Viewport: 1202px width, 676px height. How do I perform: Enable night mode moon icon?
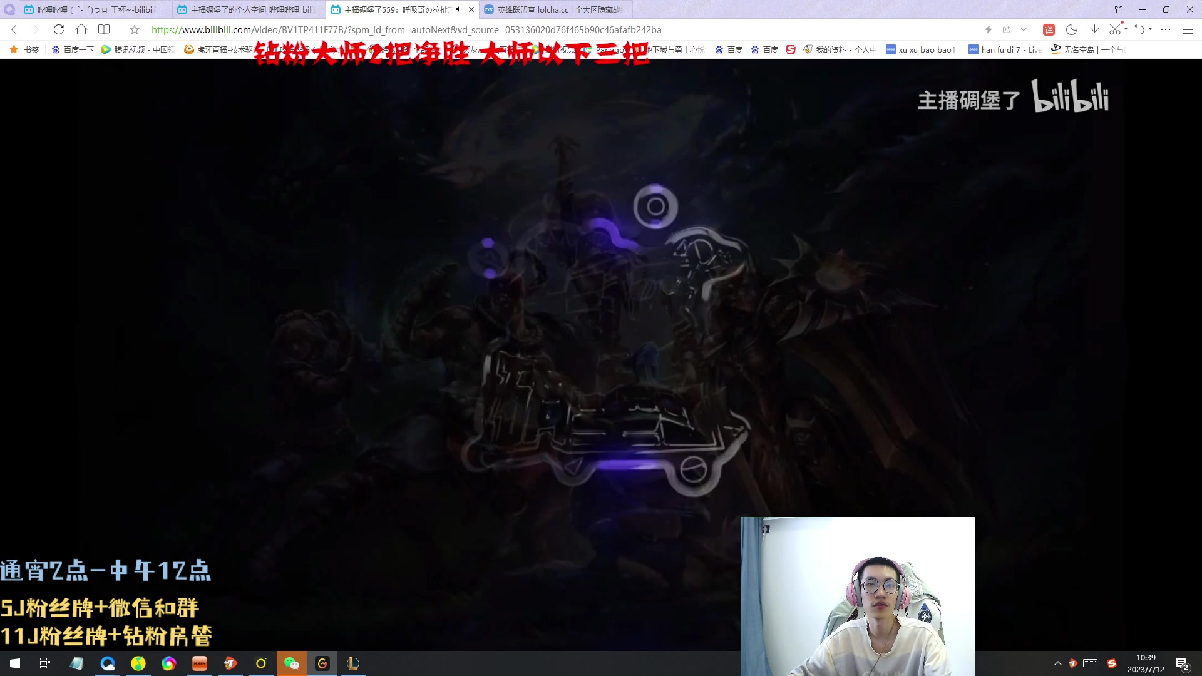click(1071, 29)
